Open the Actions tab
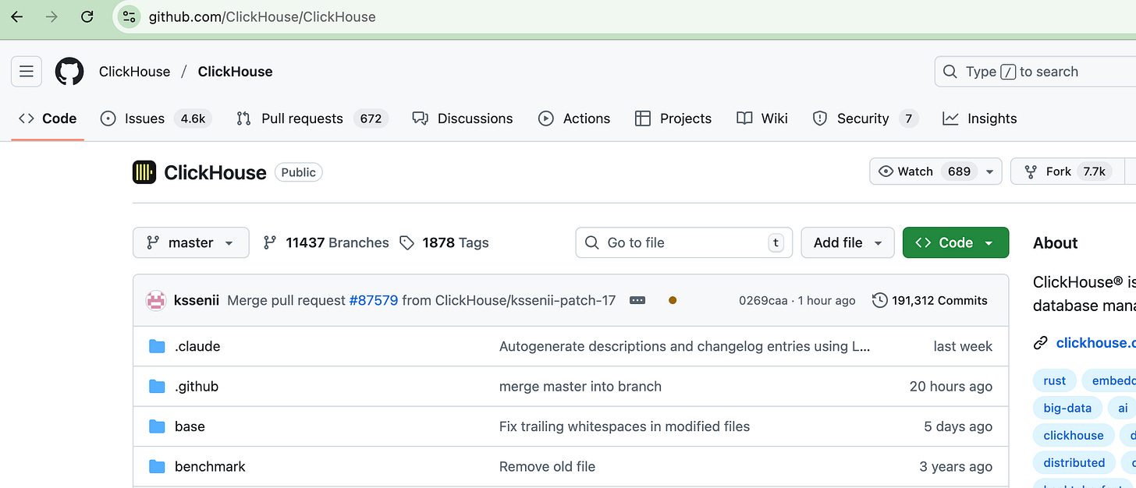Viewport: 1136px width, 488px height. click(x=574, y=118)
